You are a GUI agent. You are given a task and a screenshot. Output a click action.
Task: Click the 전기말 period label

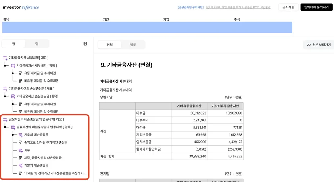(x=104, y=174)
